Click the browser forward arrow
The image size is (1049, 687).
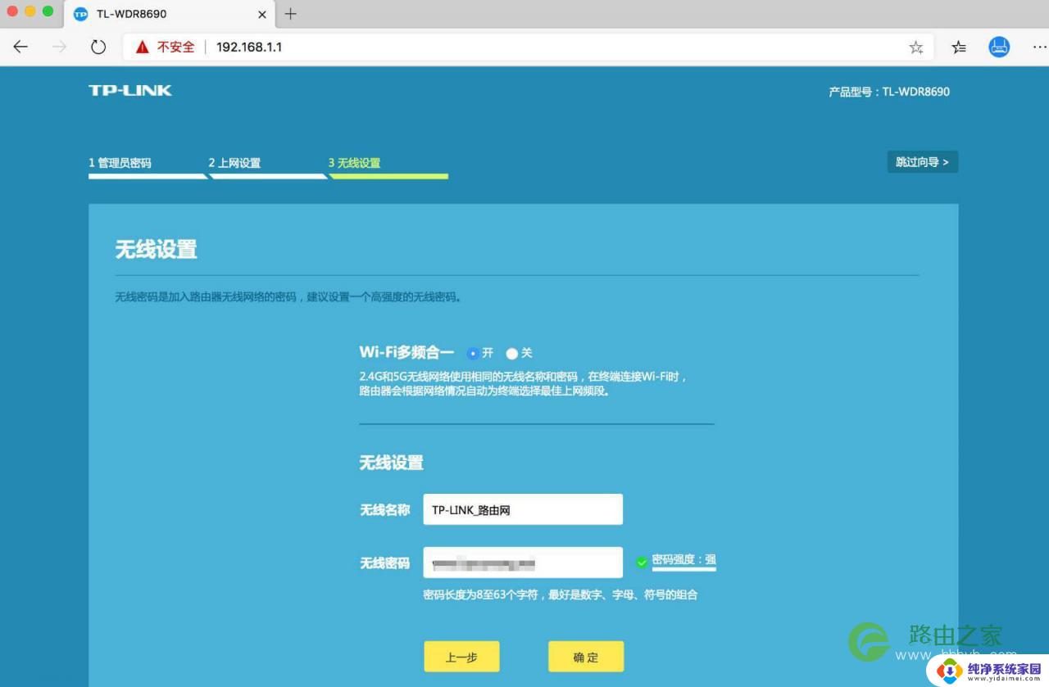click(59, 47)
